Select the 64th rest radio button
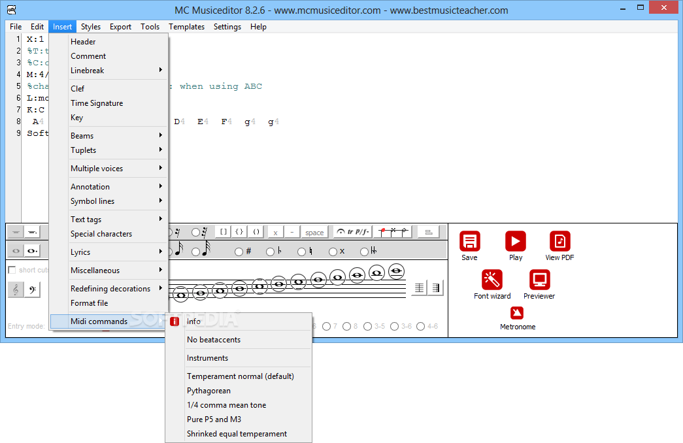Viewport: 683px width, 443px height. pyautogui.click(x=195, y=232)
